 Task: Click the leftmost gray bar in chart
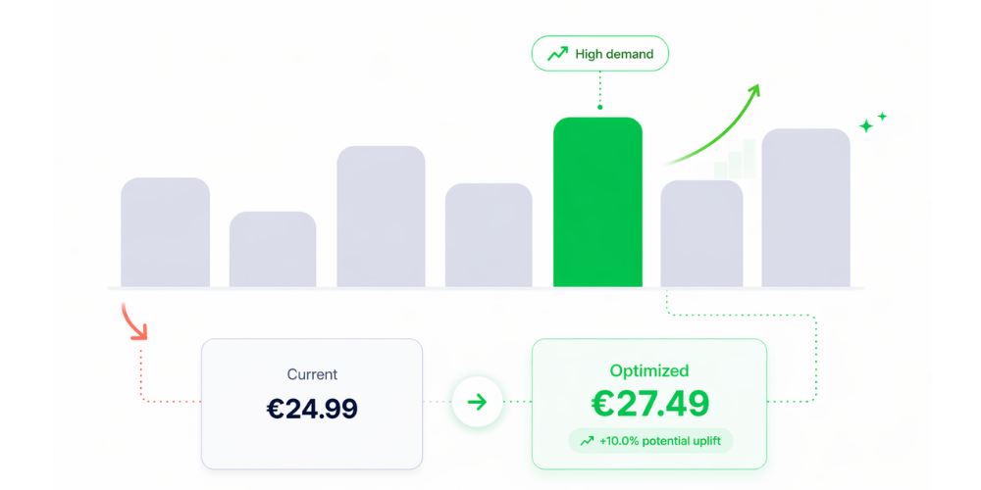(x=165, y=232)
